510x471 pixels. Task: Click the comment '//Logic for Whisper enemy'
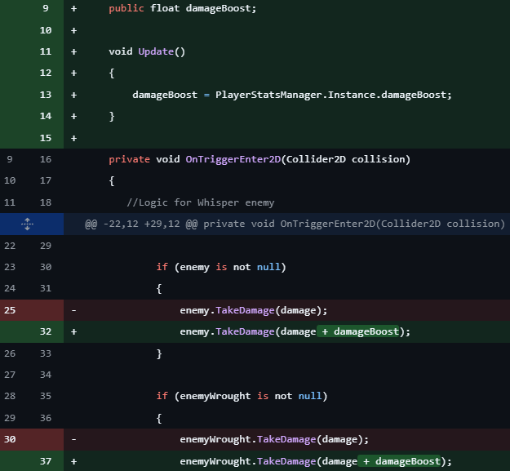pos(201,202)
